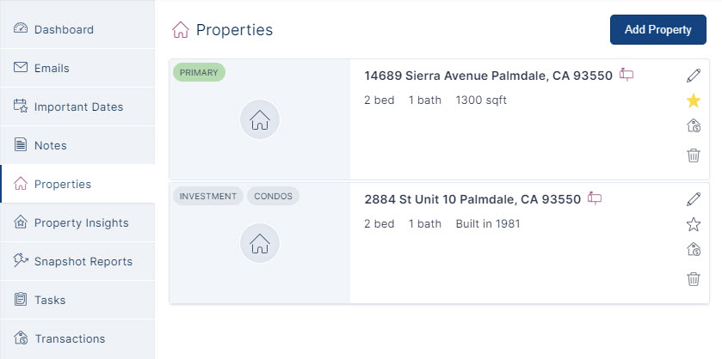Click mailbox icon next to 2884 St address
Viewport: 722px width, 359px height.
[x=595, y=198]
